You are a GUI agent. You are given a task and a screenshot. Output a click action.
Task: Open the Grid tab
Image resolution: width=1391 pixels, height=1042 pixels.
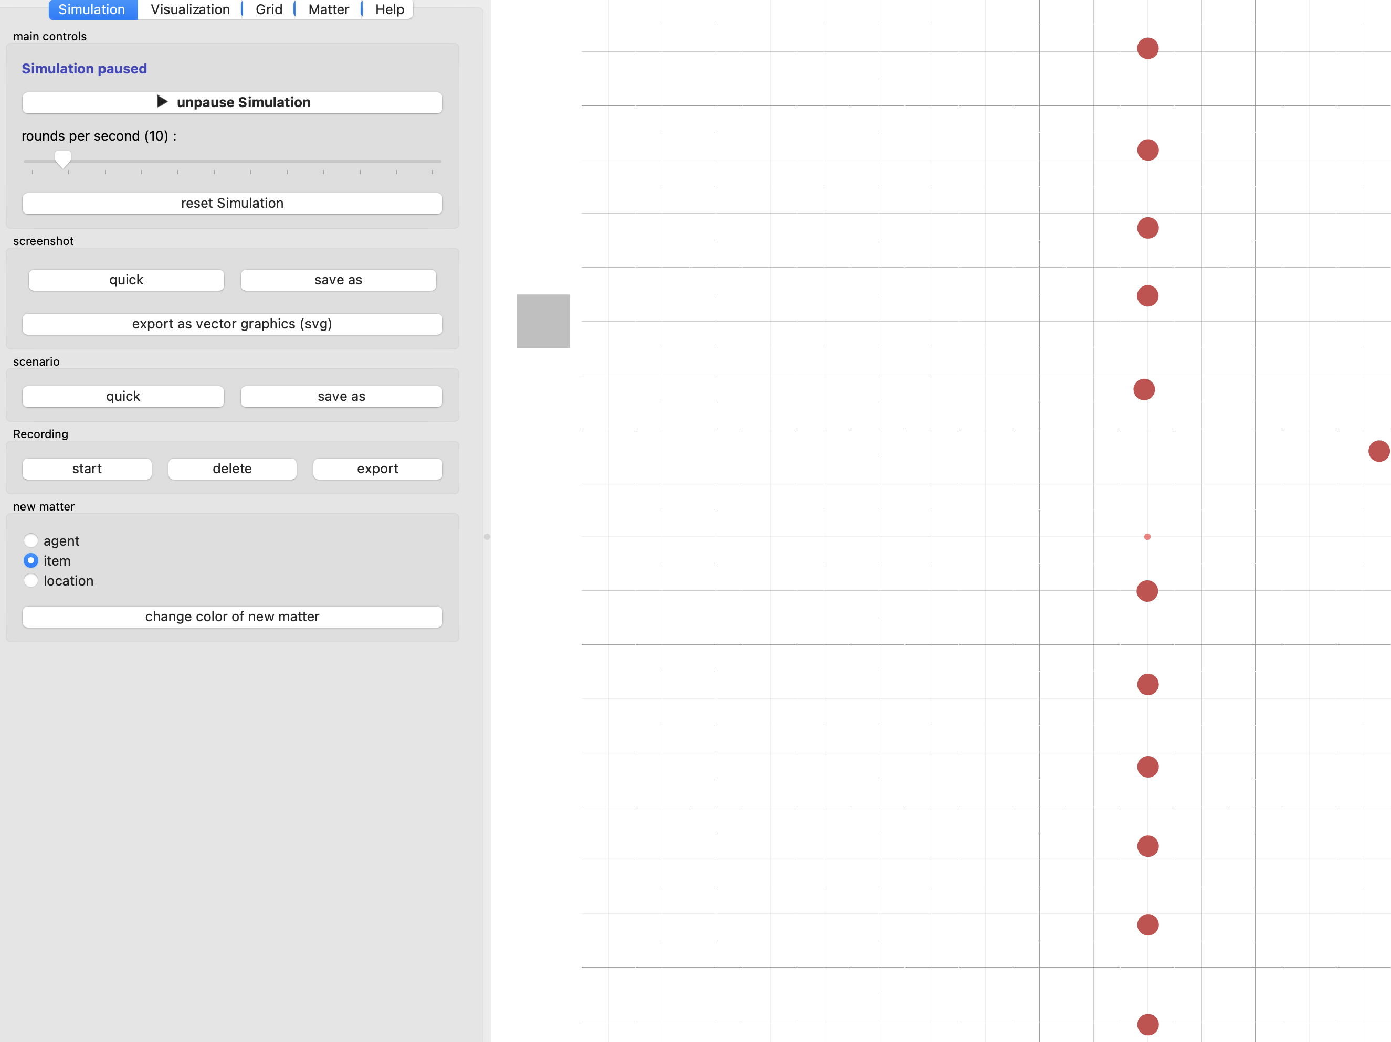click(269, 9)
